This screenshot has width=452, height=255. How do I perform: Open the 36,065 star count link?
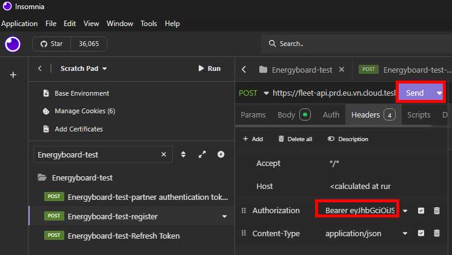point(89,44)
